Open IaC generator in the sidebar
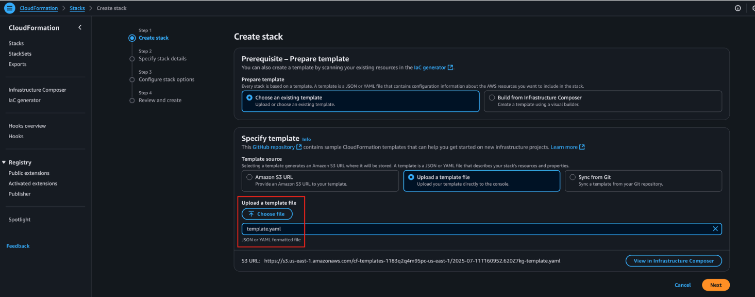 (24, 100)
